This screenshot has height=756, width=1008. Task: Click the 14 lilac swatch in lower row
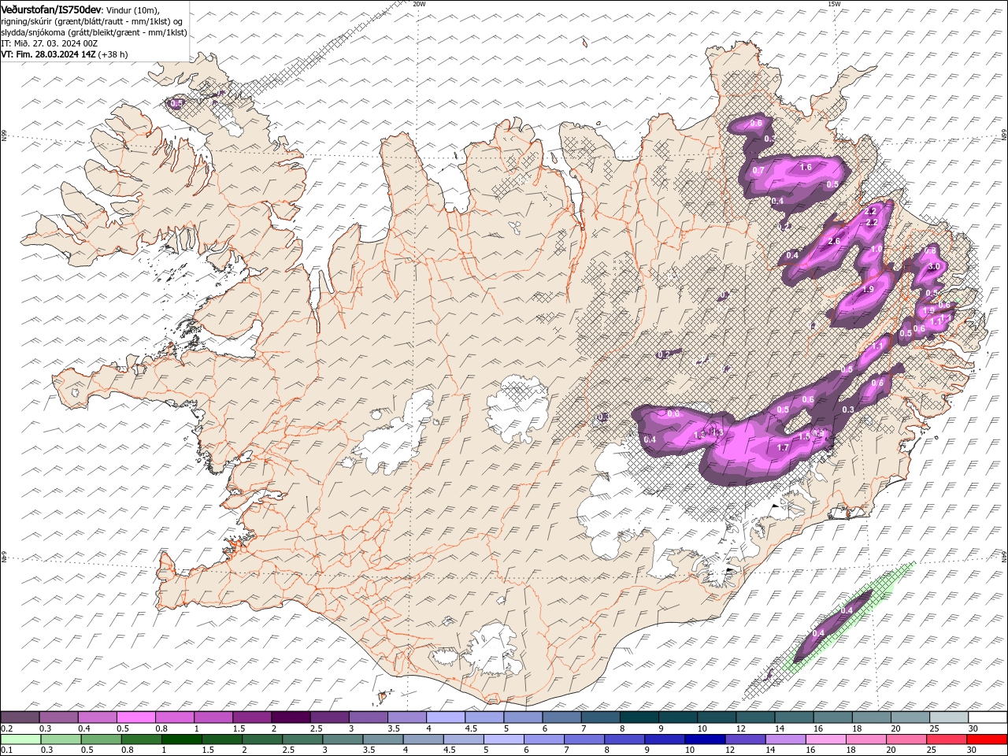pyautogui.click(x=784, y=739)
